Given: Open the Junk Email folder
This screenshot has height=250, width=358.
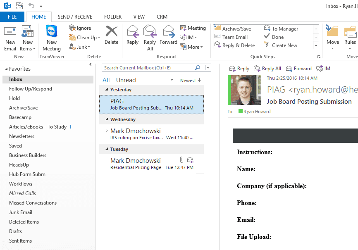Looking at the screenshot, I should (21, 212).
